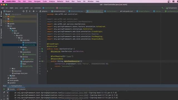Image resolution: width=178 pixels, height=100 pixels.
Task: Open the Navigate menu
Action: pyautogui.click(x=37, y=1)
